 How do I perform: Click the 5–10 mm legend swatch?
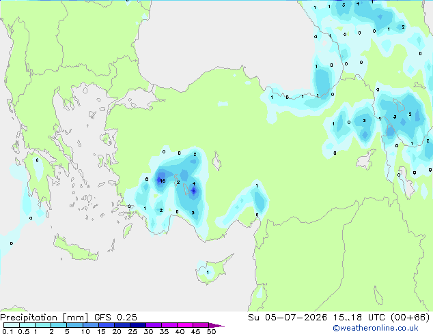pos(74,325)
